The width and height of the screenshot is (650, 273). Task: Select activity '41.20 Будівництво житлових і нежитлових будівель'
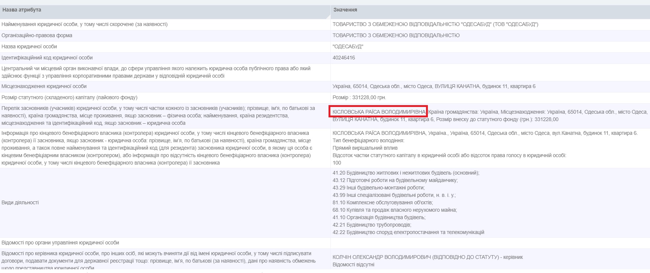pyautogui.click(x=406, y=173)
